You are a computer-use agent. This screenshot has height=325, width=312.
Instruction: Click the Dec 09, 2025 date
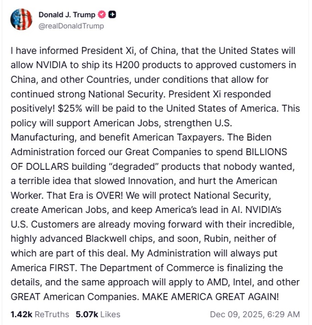coord(234,314)
